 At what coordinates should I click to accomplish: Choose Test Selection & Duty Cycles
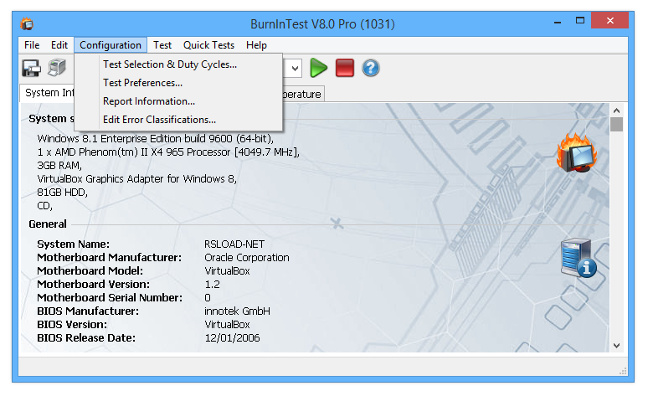[x=178, y=64]
